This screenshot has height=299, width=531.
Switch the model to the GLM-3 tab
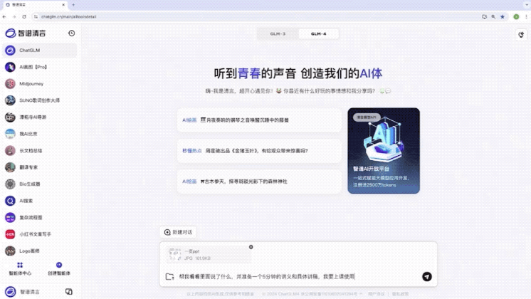278,33
